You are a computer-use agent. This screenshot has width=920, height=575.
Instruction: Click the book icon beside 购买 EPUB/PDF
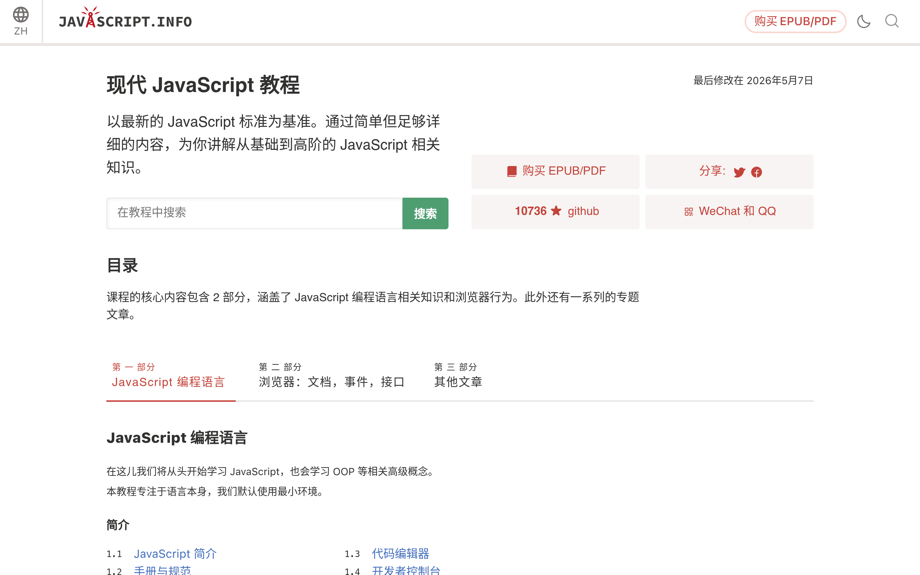pyautogui.click(x=512, y=171)
